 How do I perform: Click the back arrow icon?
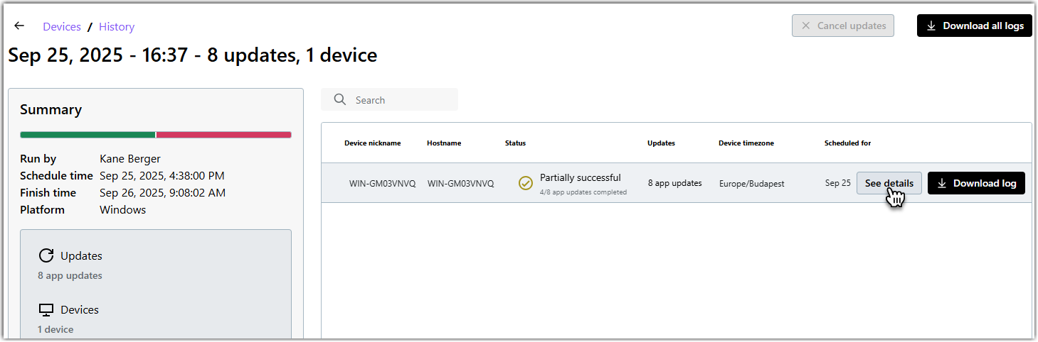(x=19, y=26)
